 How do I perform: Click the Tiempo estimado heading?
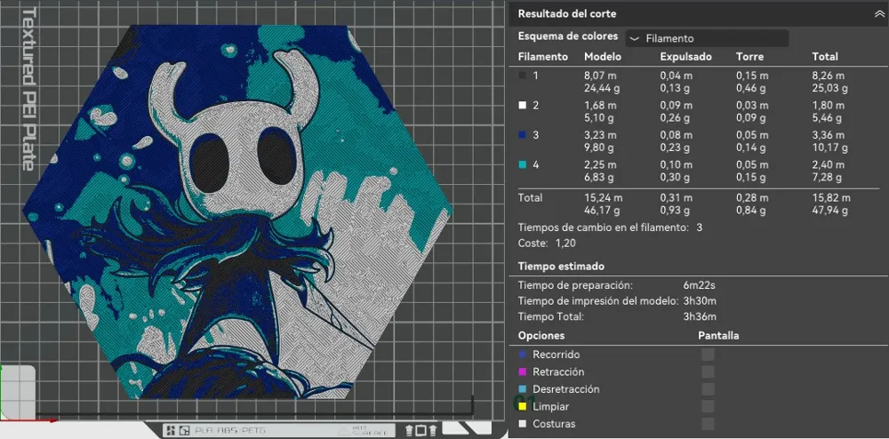[561, 267]
